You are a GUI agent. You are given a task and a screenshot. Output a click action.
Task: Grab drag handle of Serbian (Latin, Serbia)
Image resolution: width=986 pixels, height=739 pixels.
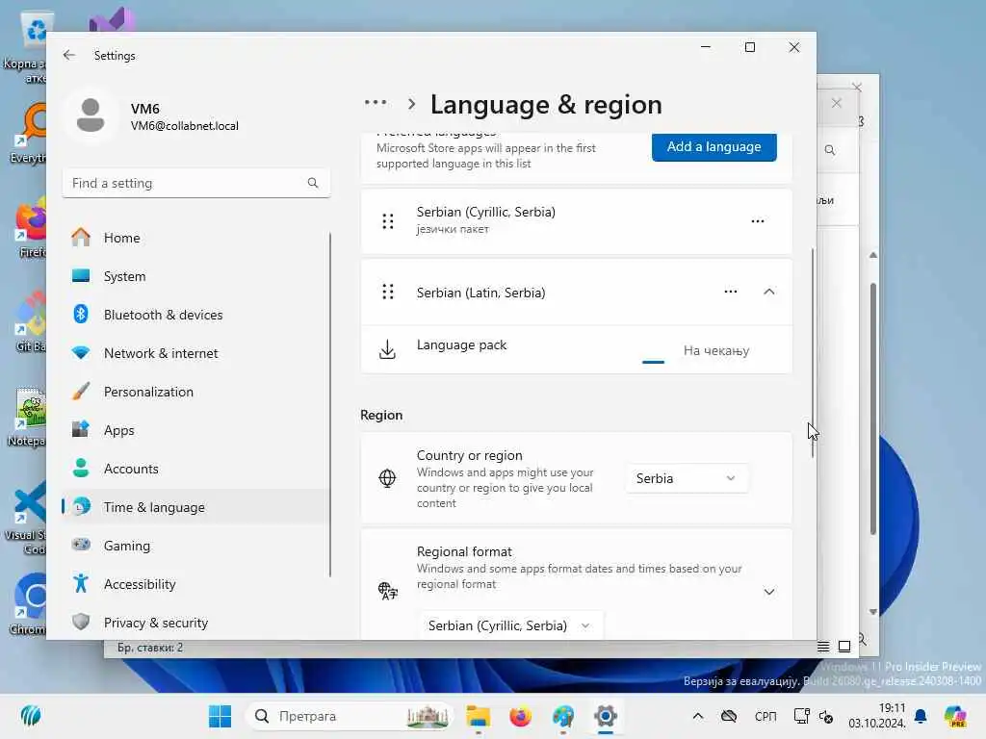[388, 293]
